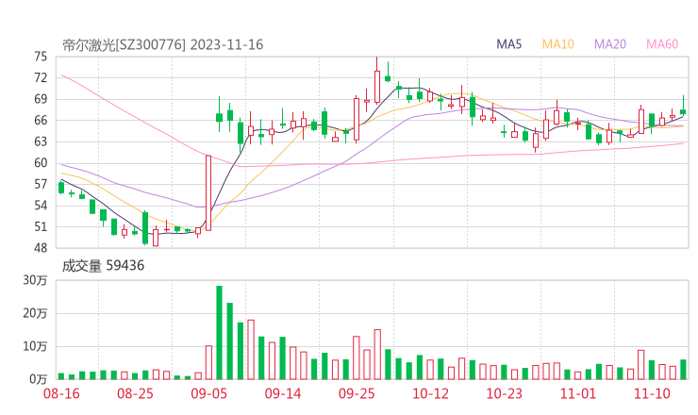Toggle the MA5 legend label
Screen dimensions: 698x415
pos(510,44)
